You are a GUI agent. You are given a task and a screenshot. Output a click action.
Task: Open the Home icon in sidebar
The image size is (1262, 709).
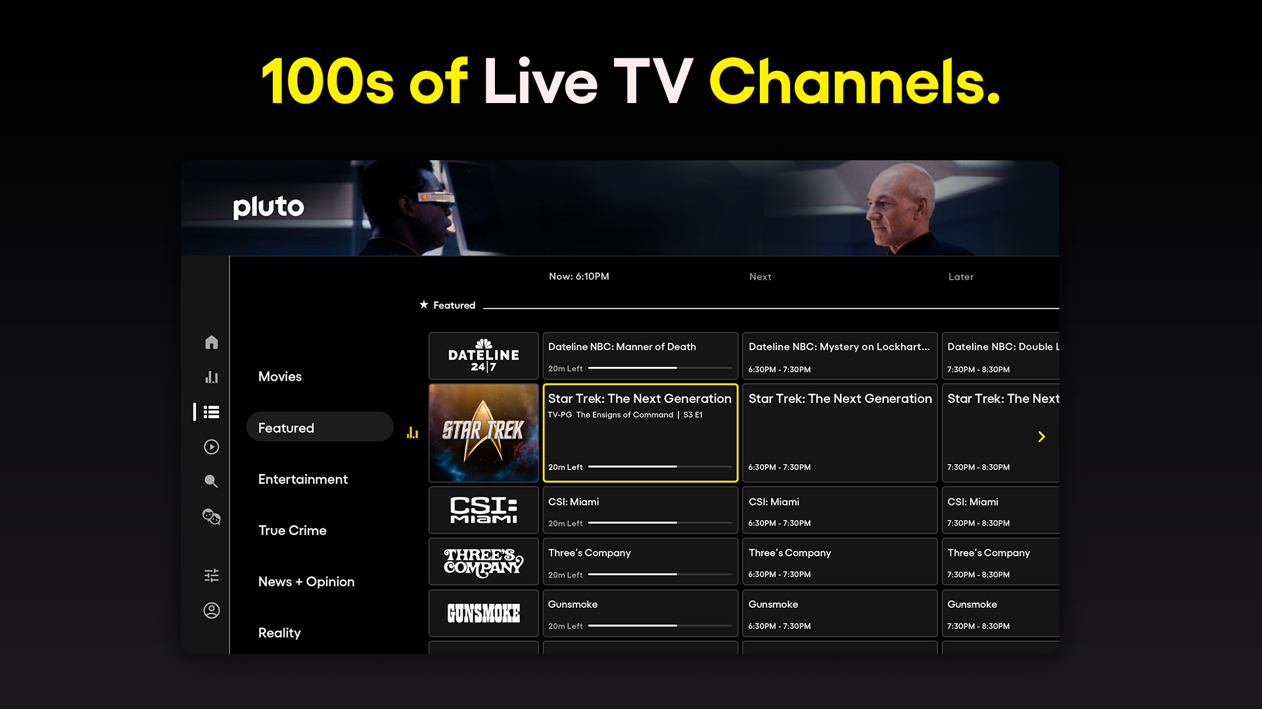(x=211, y=342)
